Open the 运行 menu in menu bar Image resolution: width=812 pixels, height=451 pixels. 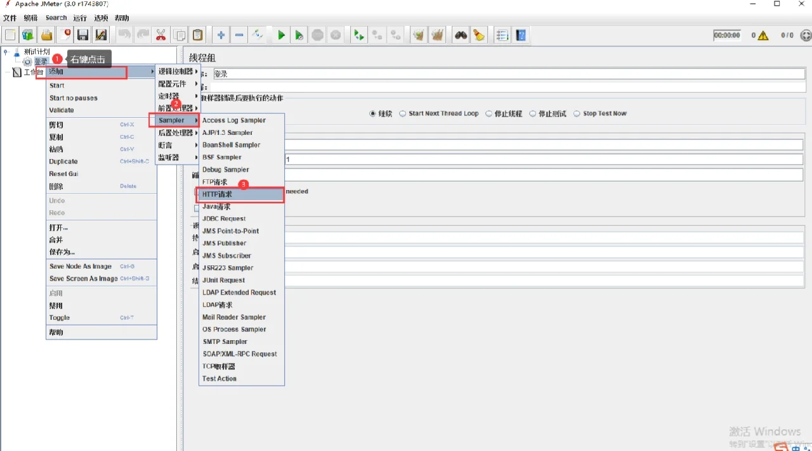tap(80, 18)
